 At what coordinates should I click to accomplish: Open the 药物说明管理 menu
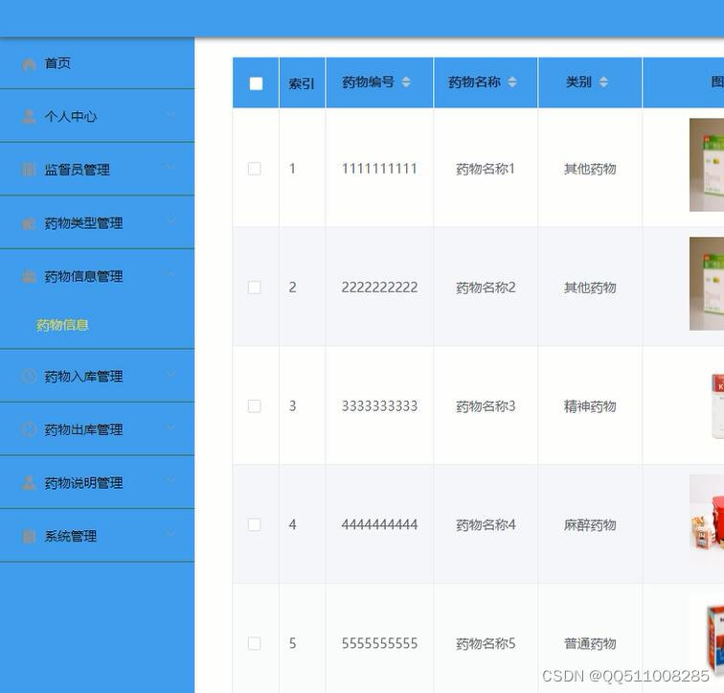point(97,482)
